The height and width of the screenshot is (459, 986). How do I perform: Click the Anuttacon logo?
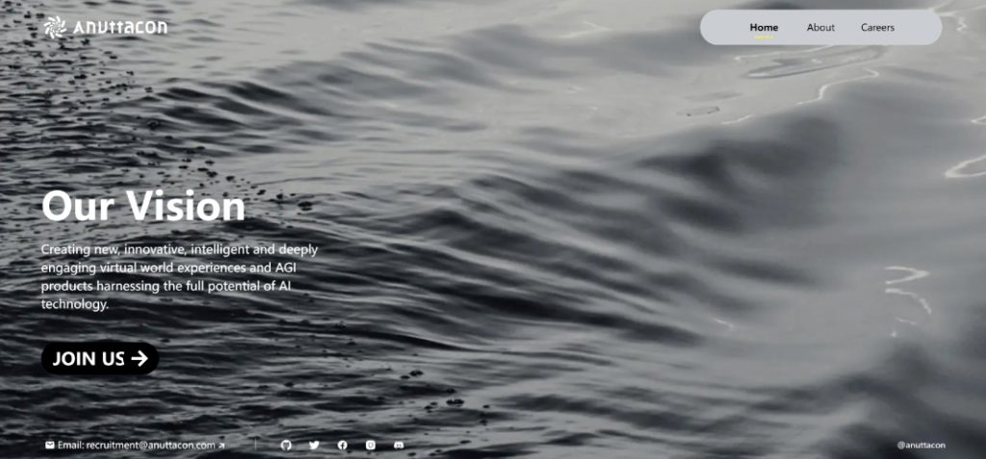(x=105, y=27)
